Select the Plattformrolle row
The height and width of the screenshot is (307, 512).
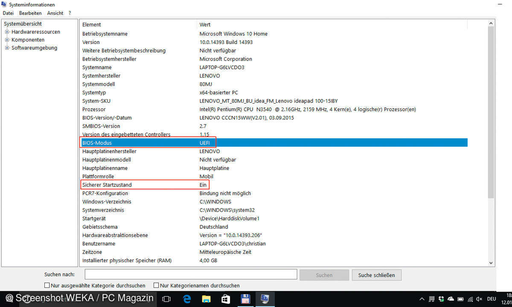[273, 177]
